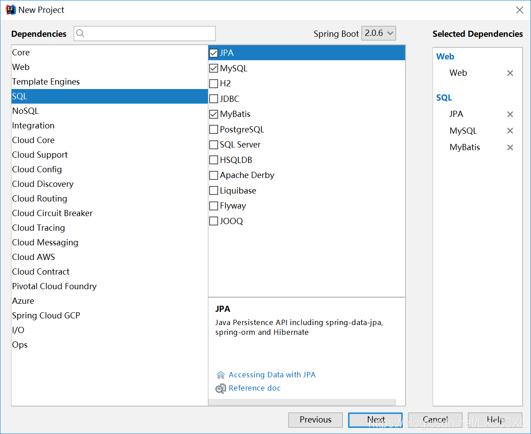Click MySQL entry in Selected Dependencies
The height and width of the screenshot is (434, 531).
click(x=463, y=131)
